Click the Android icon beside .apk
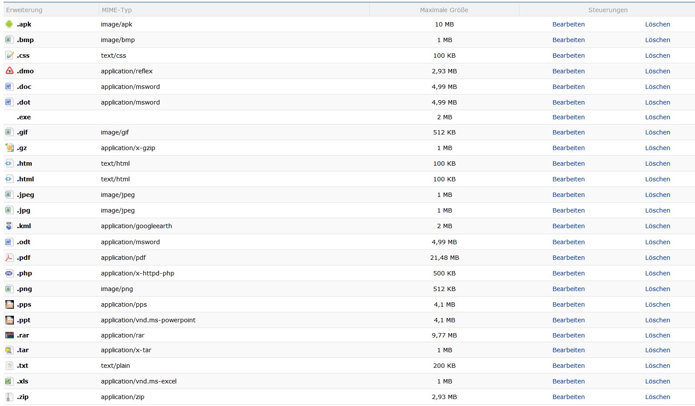Viewport: 695px width, 406px height. coord(9,24)
